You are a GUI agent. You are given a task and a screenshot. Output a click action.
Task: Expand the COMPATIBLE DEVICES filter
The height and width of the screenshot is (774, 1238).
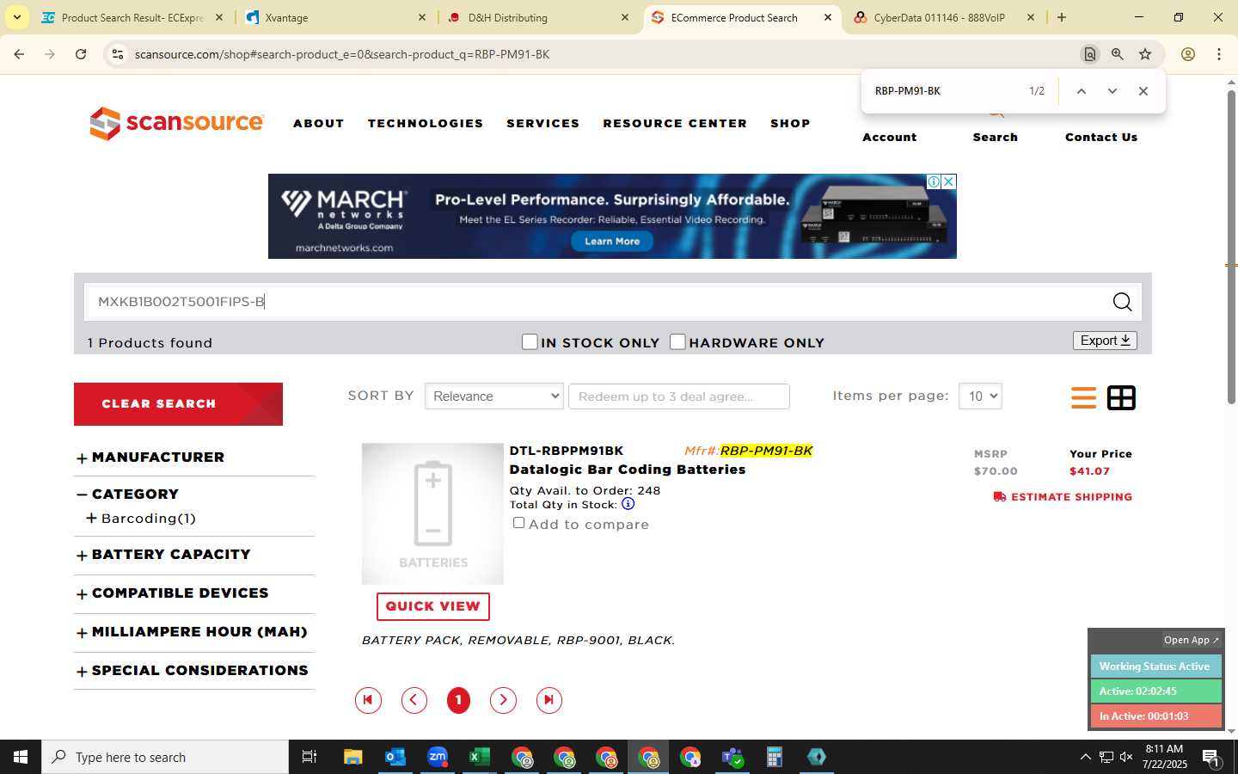click(x=82, y=594)
